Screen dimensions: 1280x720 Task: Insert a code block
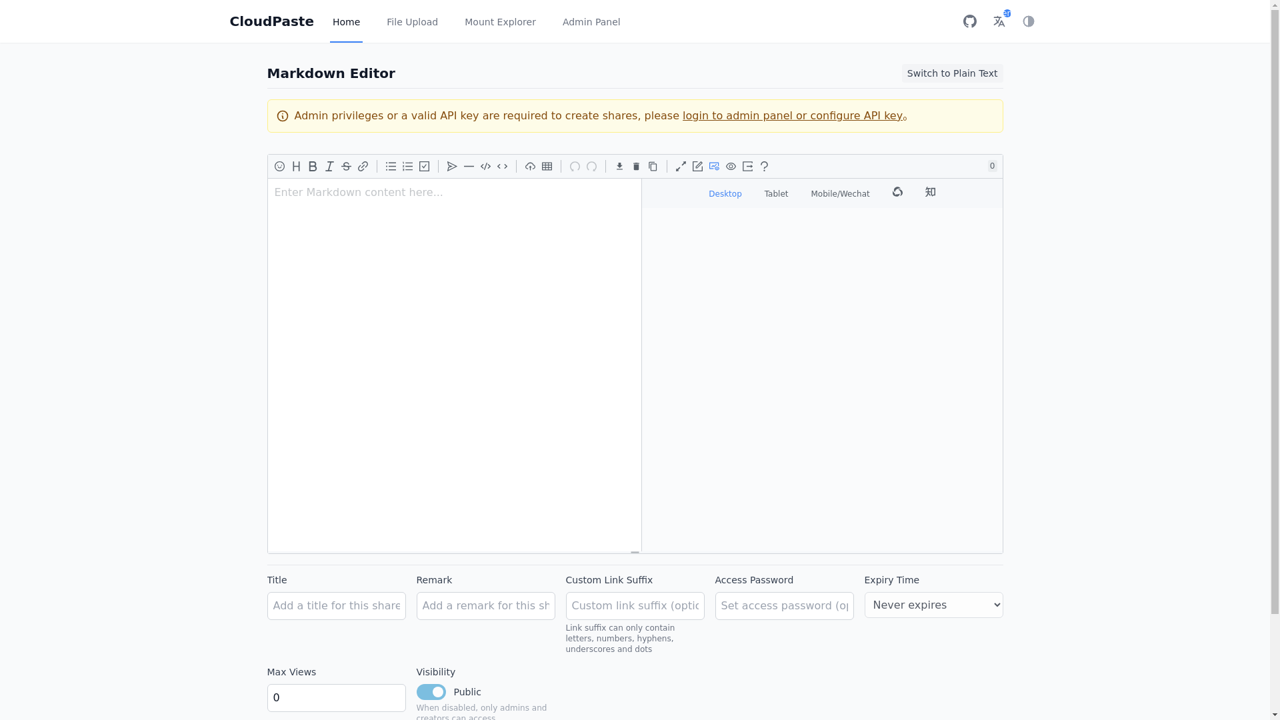coord(485,167)
